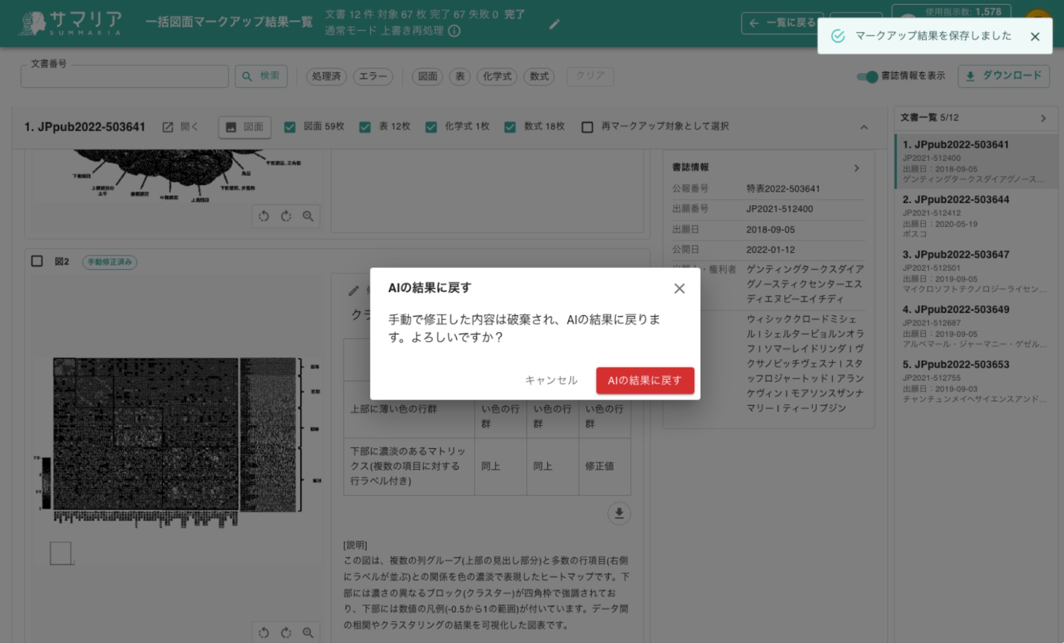The width and height of the screenshot is (1064, 643).
Task: Uncheck the 化学式 1枚 checkbox
Action: pyautogui.click(x=431, y=127)
